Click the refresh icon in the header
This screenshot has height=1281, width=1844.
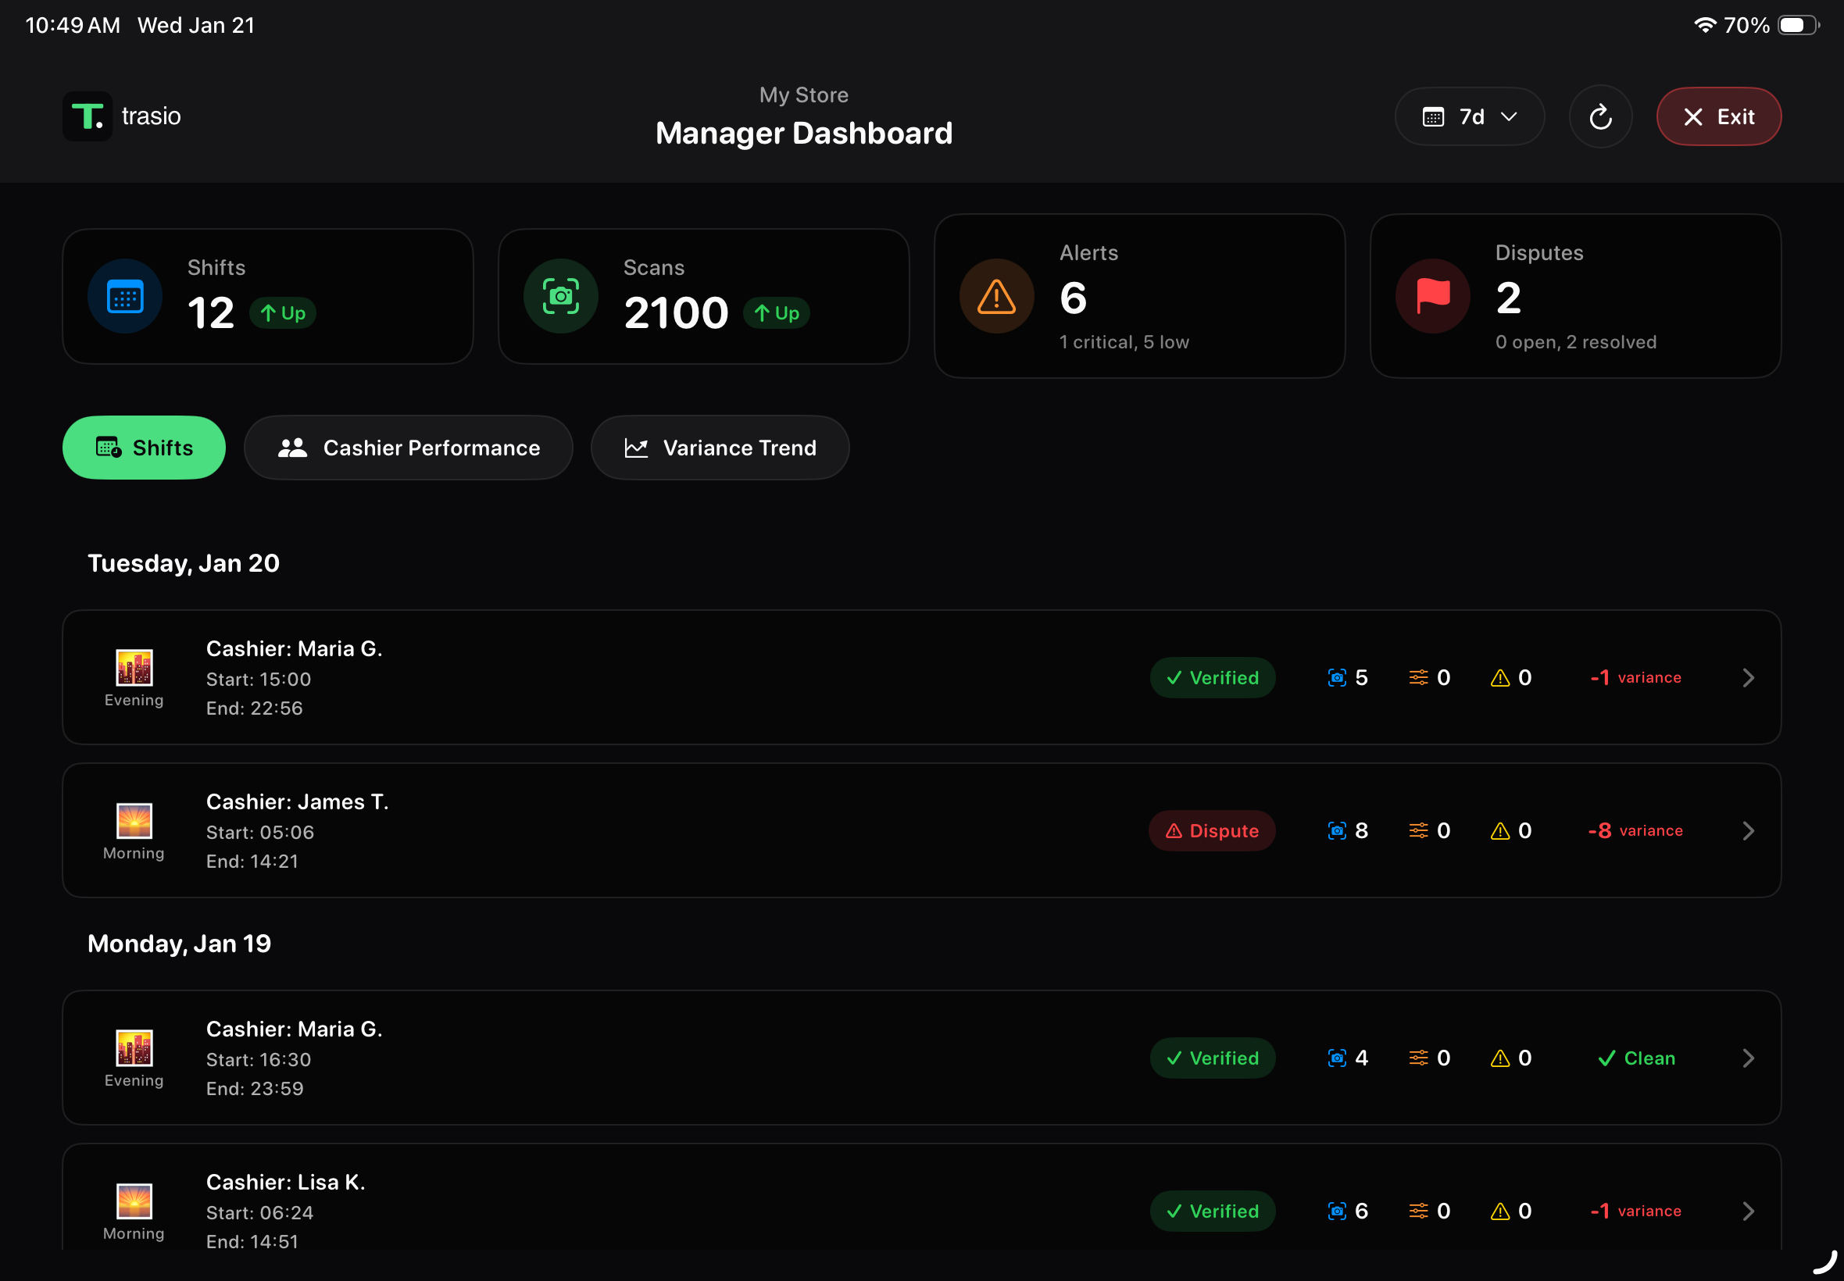[x=1600, y=116]
